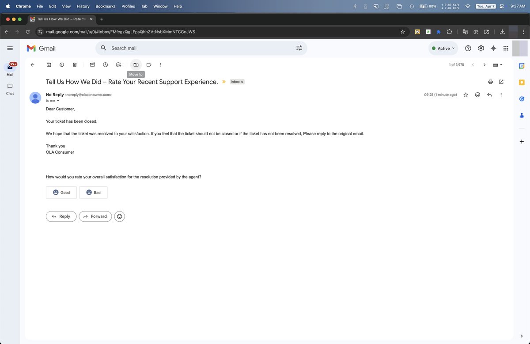Reload the page in Chrome

coord(28,32)
